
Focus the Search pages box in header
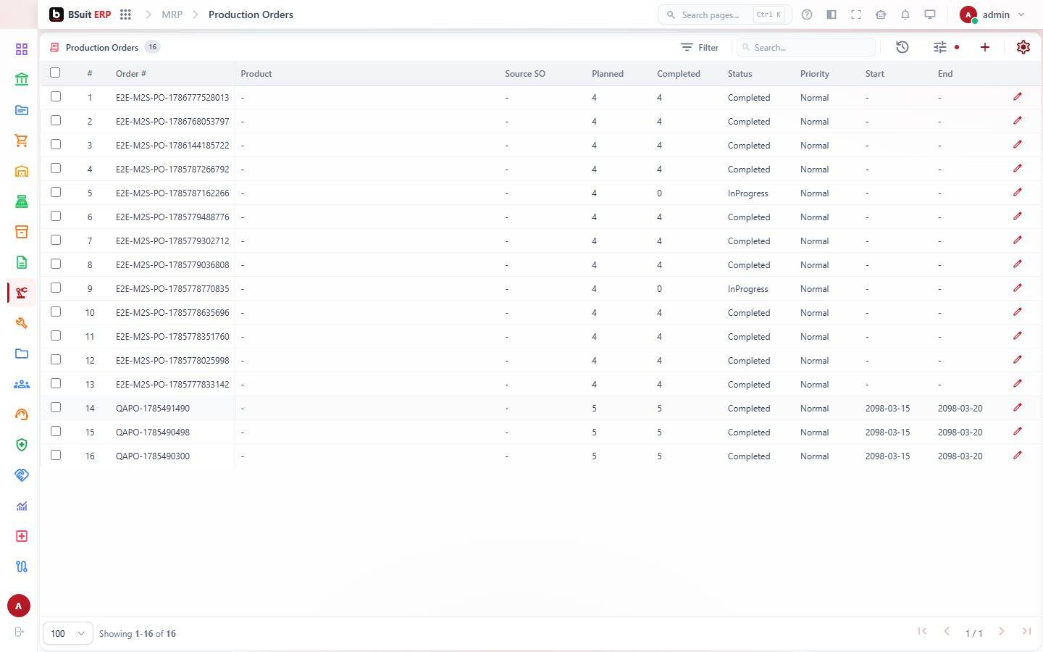click(x=725, y=14)
